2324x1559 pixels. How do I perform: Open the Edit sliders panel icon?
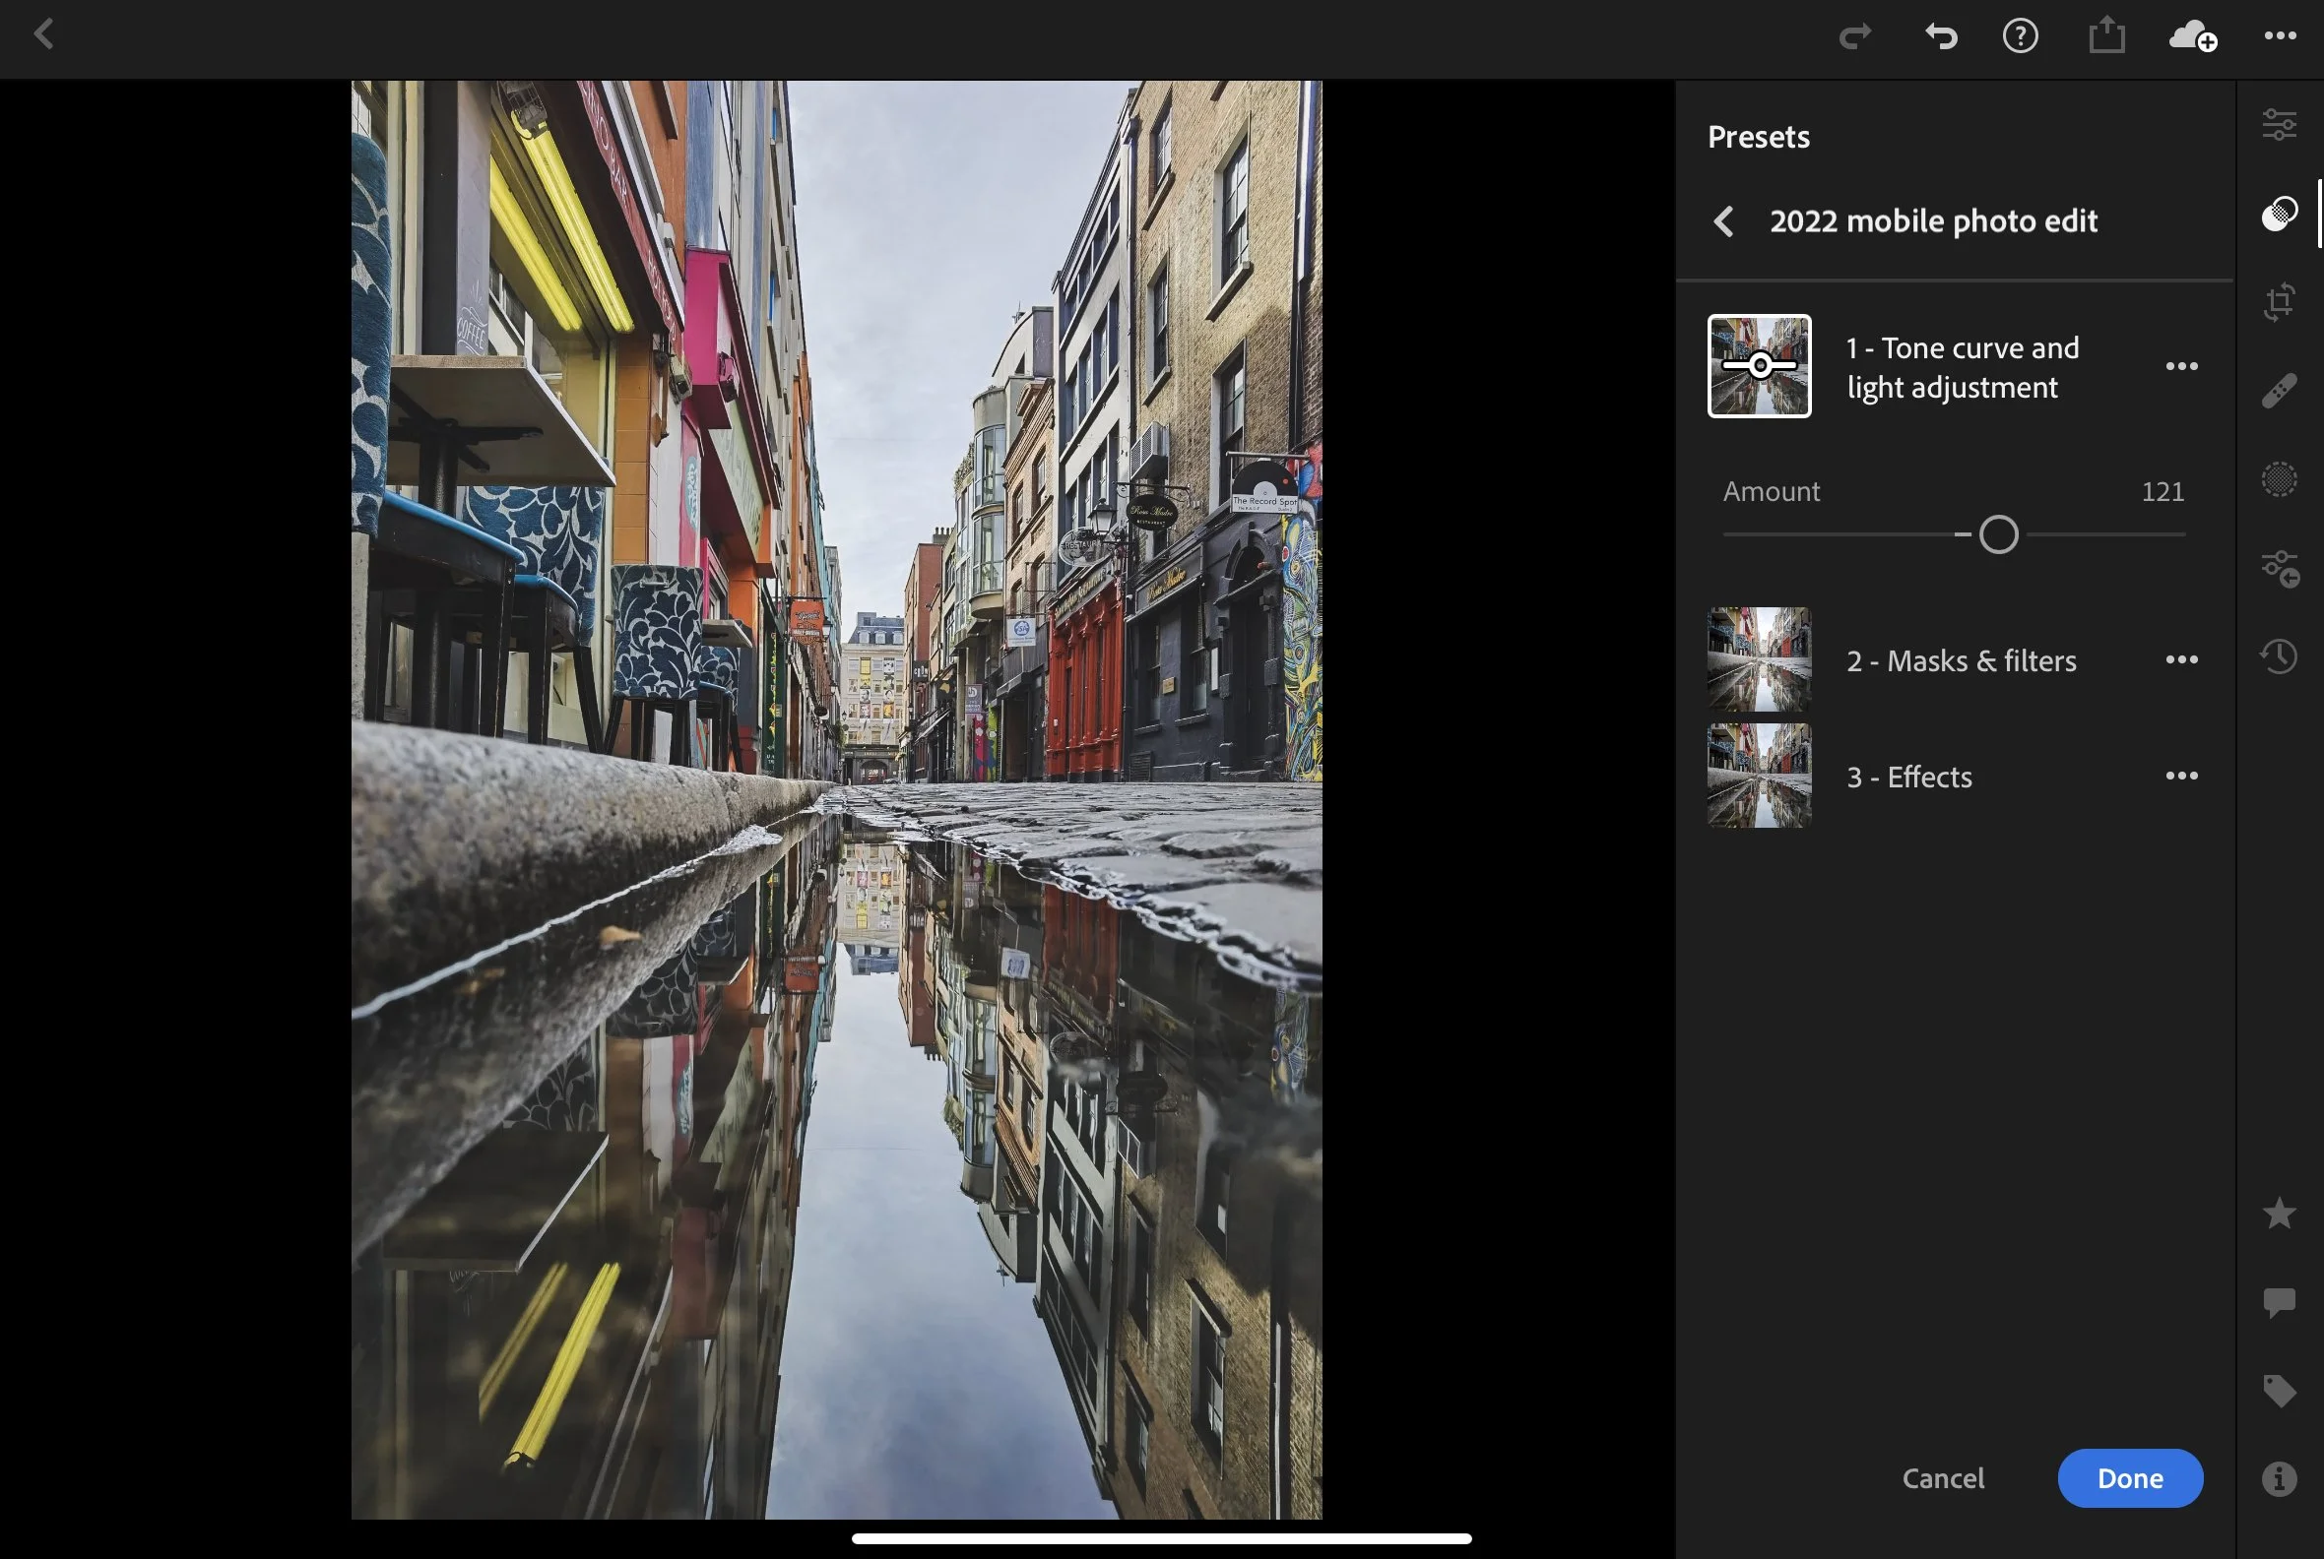(x=2279, y=125)
